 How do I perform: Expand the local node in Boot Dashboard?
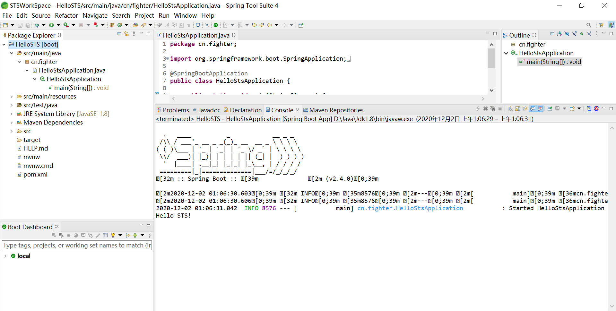pyautogui.click(x=5, y=256)
